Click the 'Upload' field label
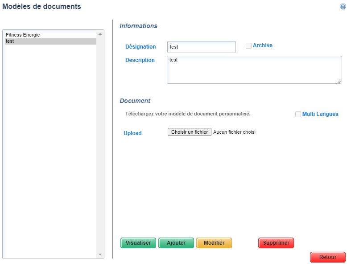This screenshot has width=347, height=267. [x=132, y=133]
